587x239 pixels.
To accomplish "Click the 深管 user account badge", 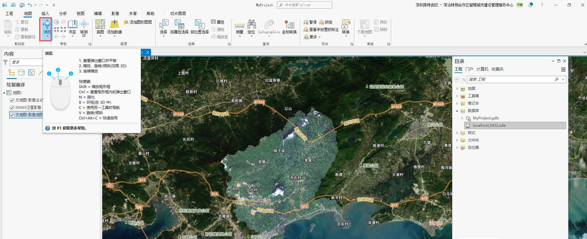I will pos(519,5).
